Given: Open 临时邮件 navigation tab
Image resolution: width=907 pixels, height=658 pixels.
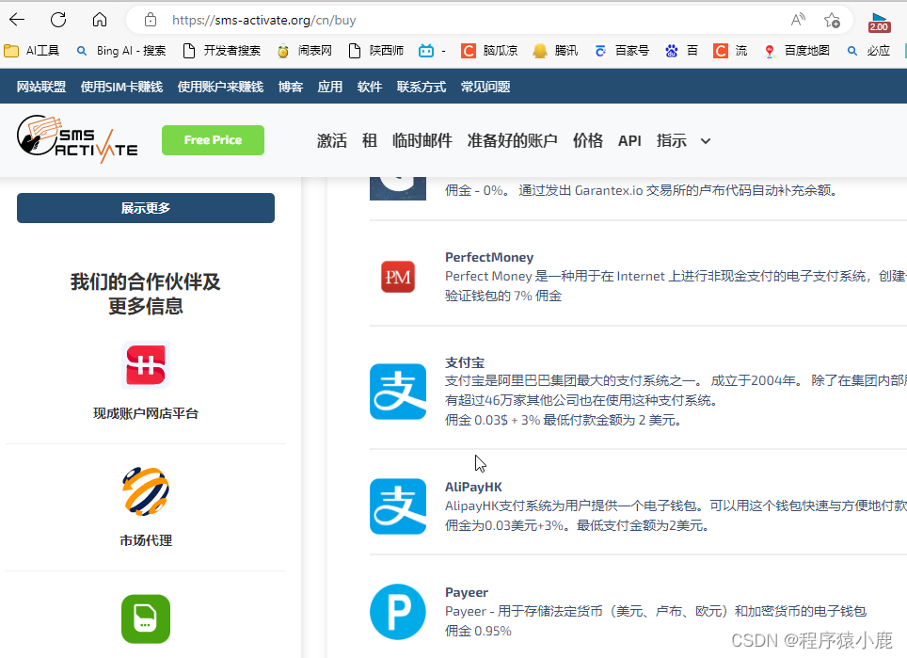Looking at the screenshot, I should 422,140.
